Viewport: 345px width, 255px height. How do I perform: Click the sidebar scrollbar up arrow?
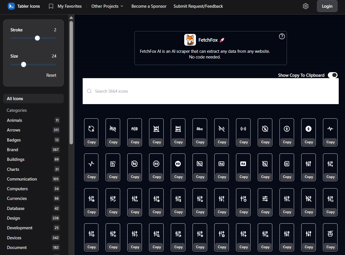tap(71, 18)
